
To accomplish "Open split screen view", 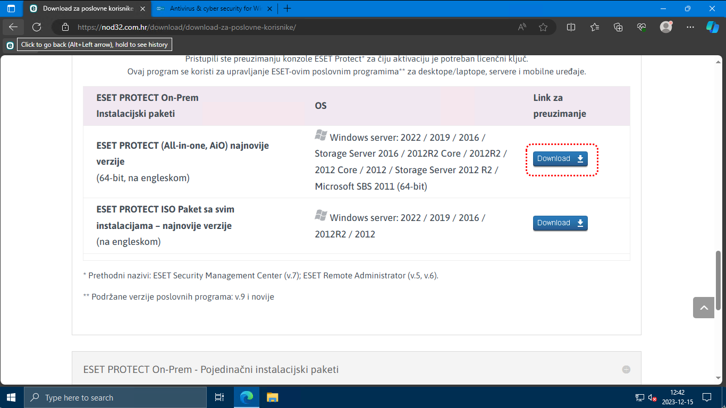I will (571, 27).
